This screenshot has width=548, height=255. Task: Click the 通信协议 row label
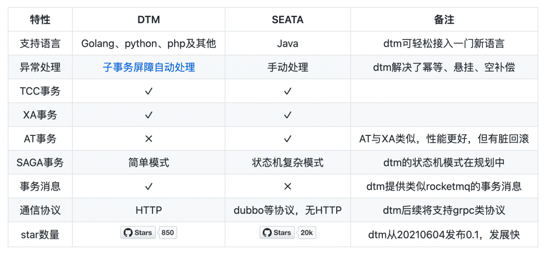[x=40, y=210]
